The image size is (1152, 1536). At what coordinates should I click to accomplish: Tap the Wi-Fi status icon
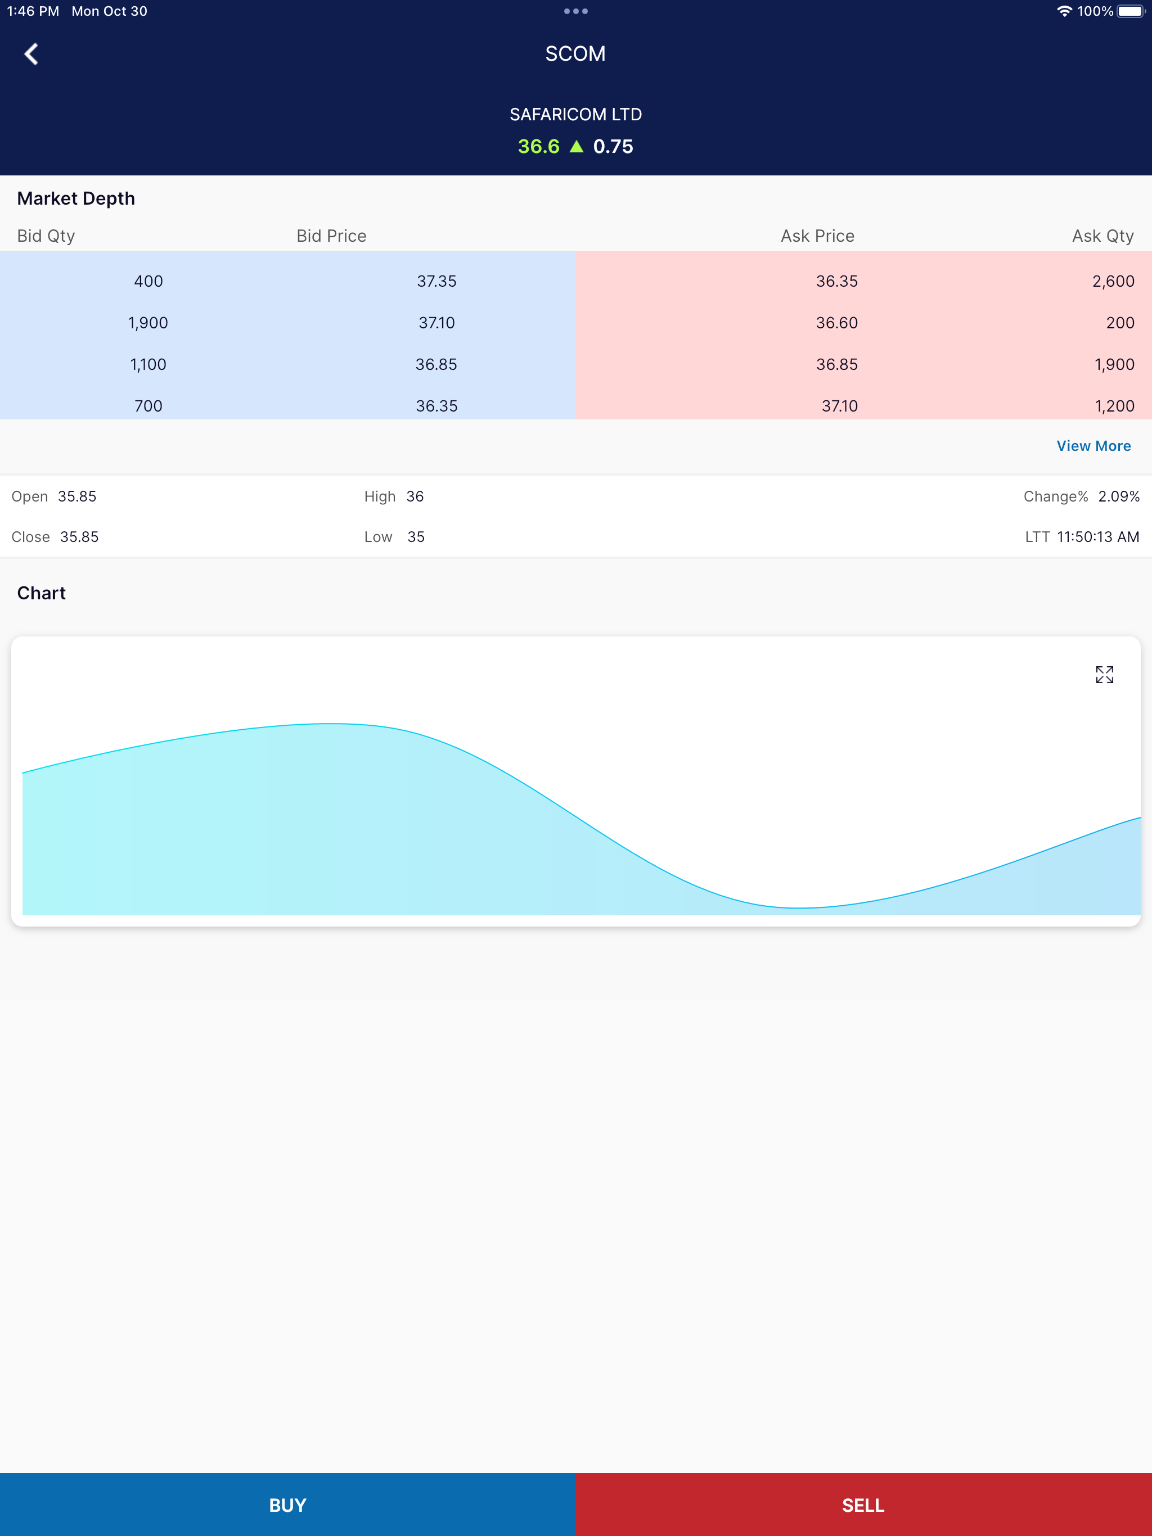pos(1063,11)
